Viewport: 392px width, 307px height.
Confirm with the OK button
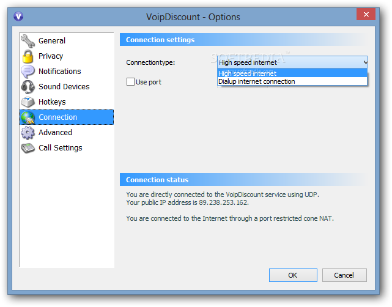point(293,275)
